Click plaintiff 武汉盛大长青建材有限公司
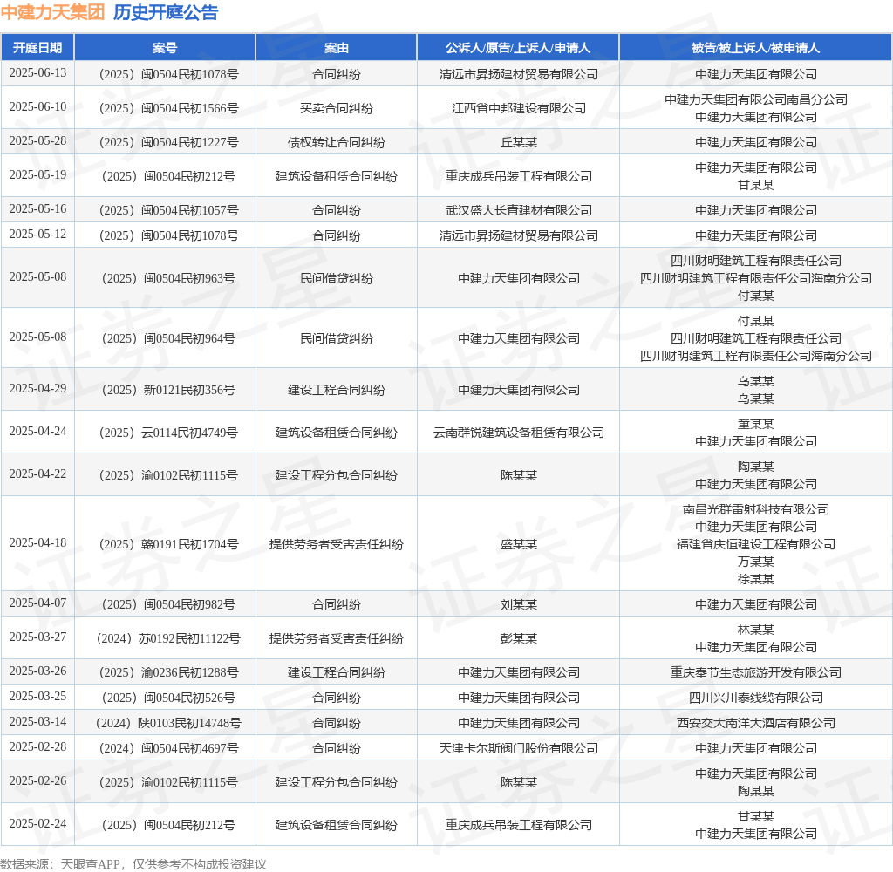The image size is (893, 872). click(x=518, y=210)
